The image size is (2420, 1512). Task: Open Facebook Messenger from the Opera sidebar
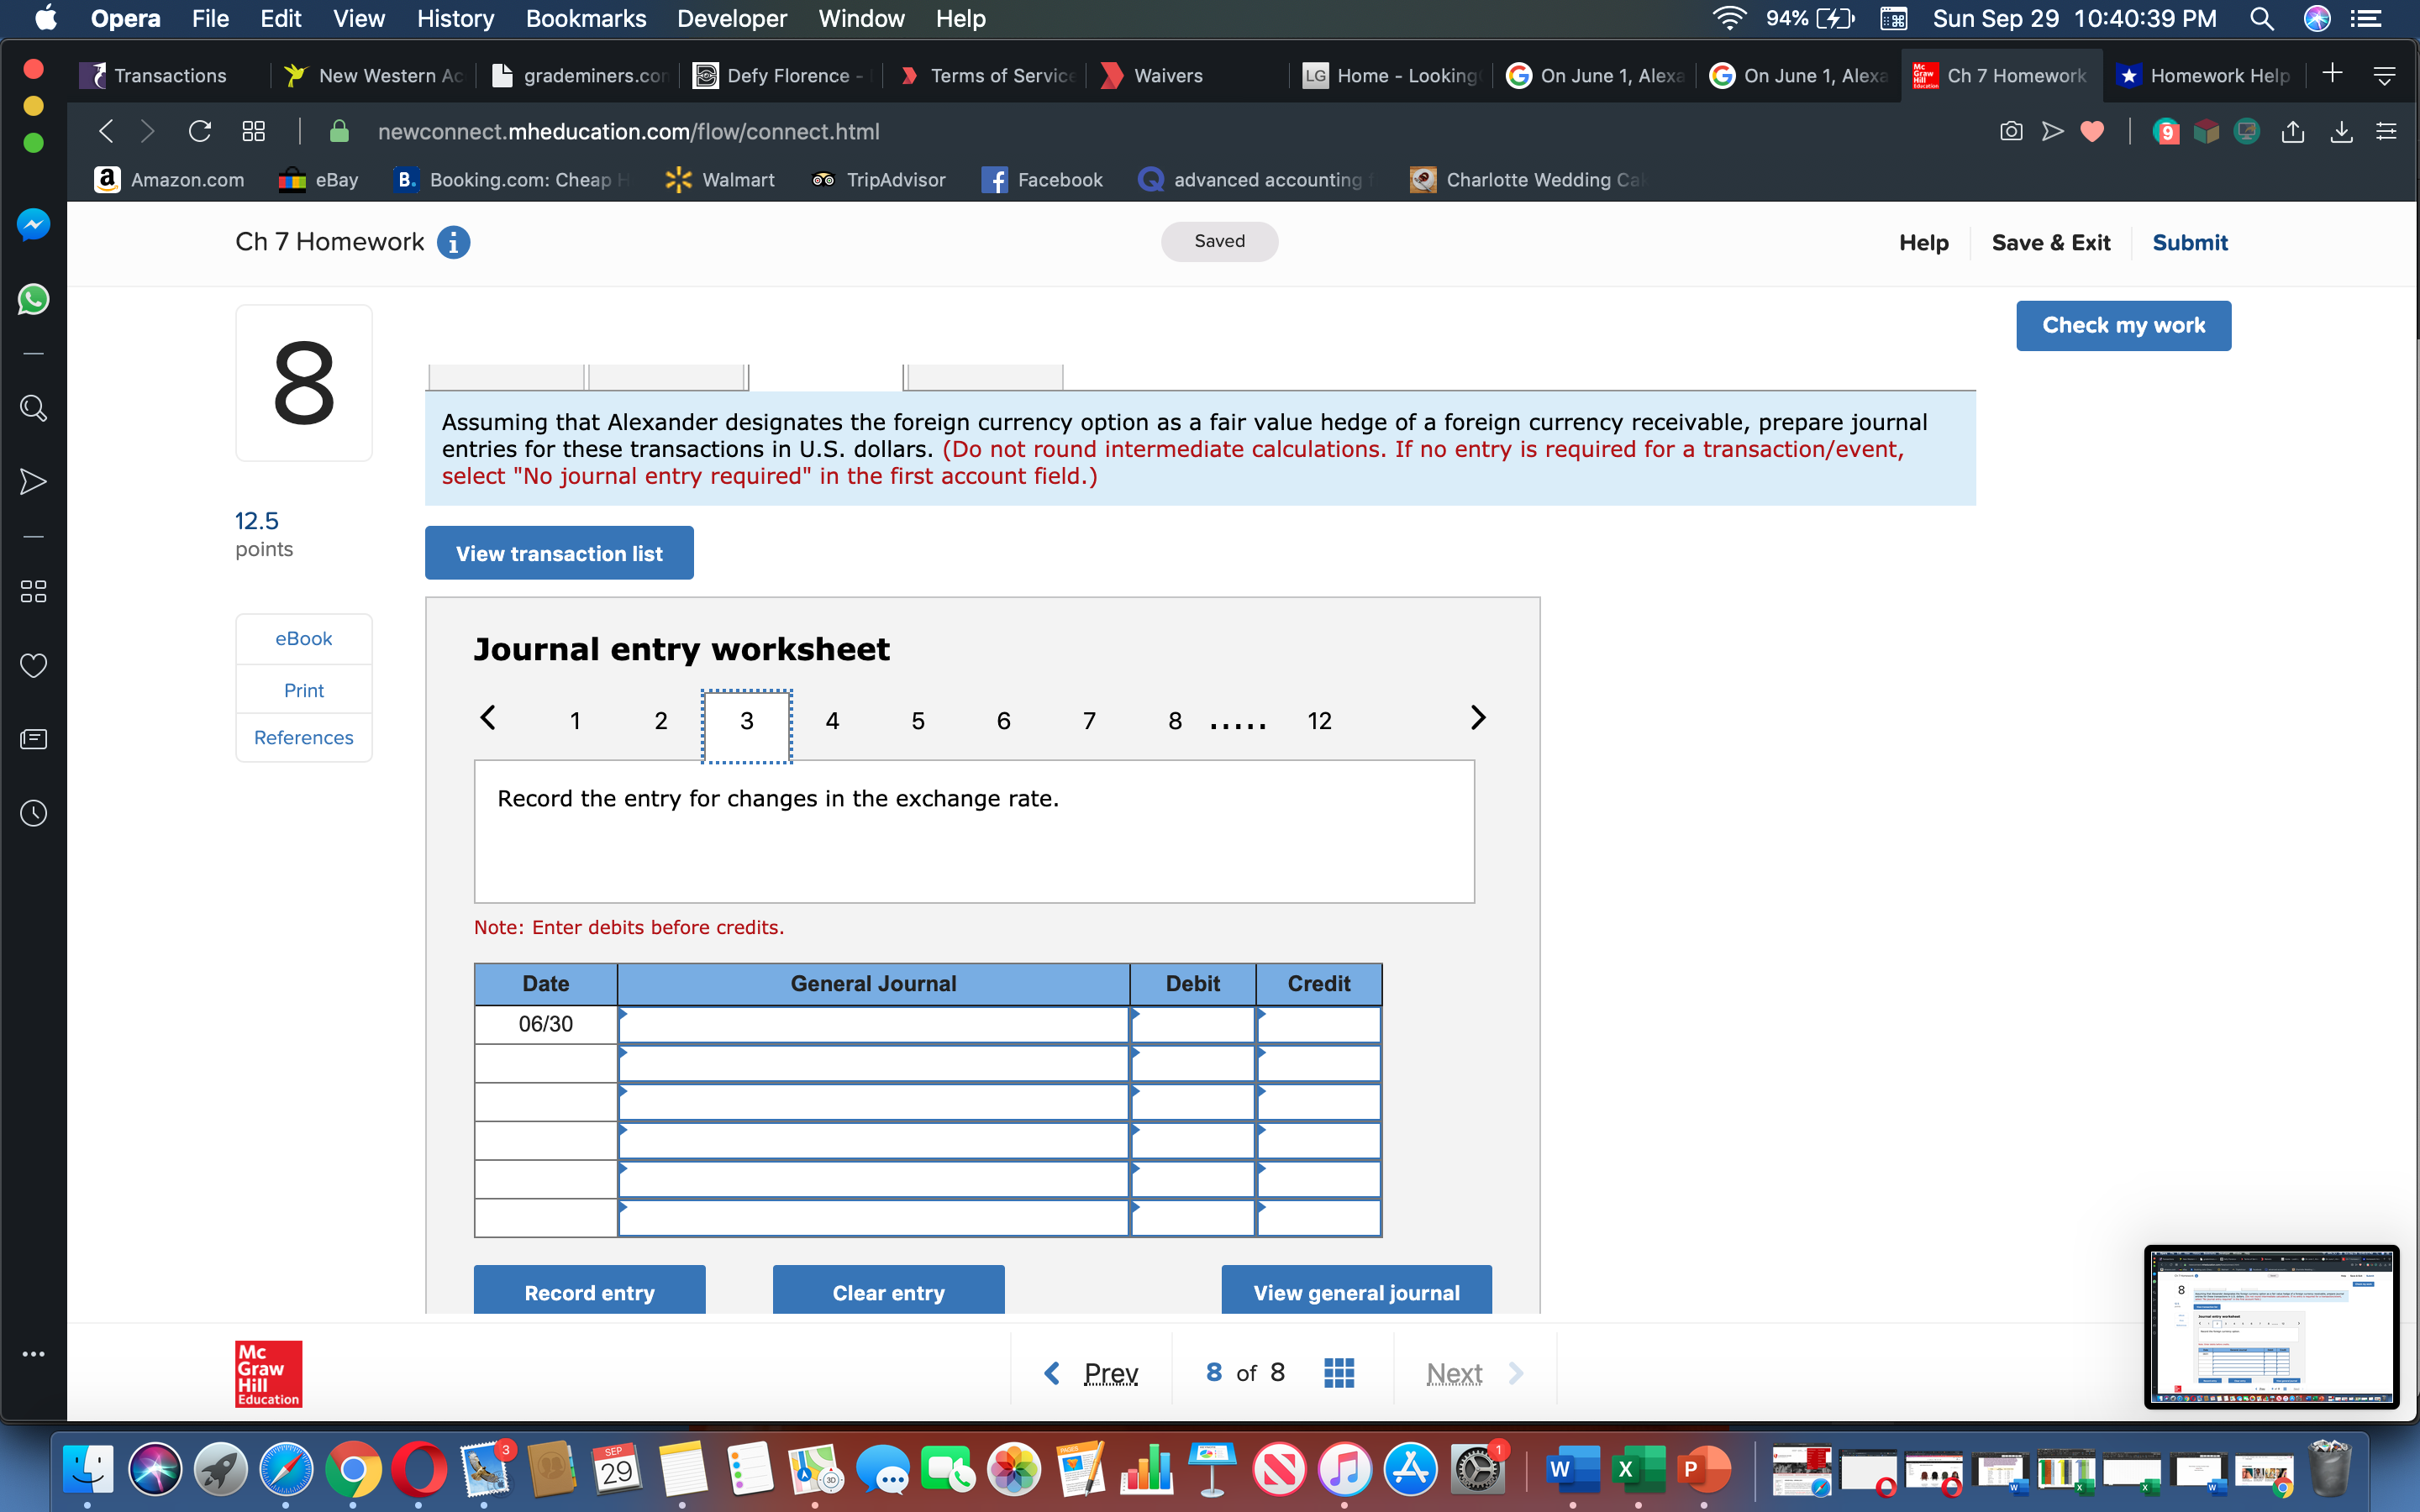[33, 224]
